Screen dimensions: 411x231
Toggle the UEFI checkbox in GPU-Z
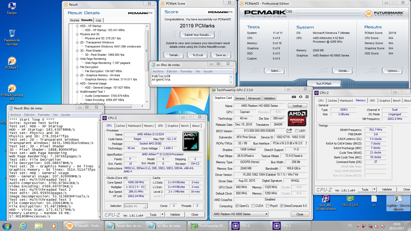point(297,131)
